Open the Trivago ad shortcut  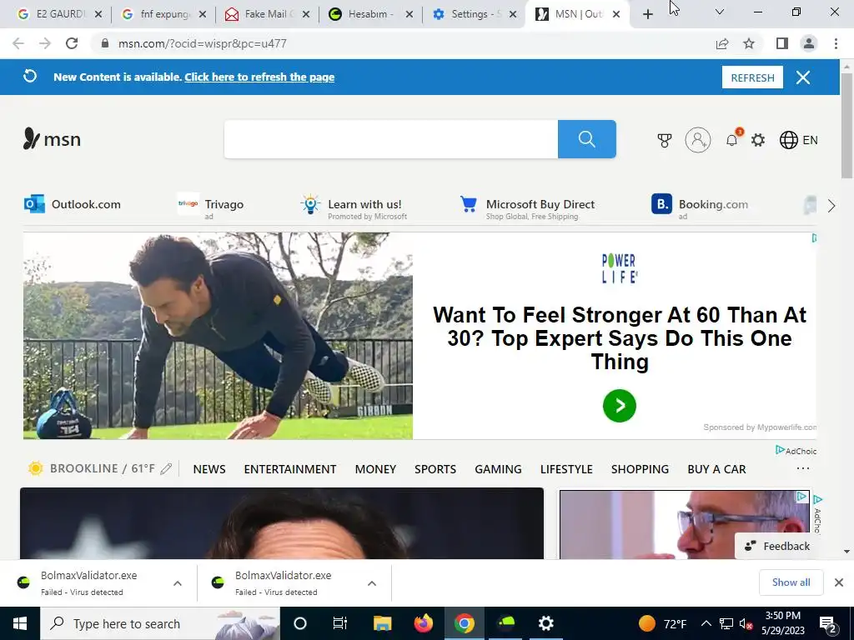211,206
